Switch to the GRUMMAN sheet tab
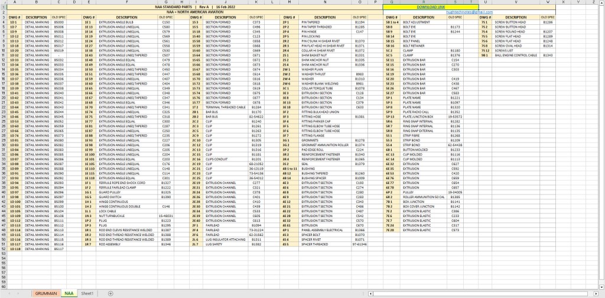 click(46, 293)
